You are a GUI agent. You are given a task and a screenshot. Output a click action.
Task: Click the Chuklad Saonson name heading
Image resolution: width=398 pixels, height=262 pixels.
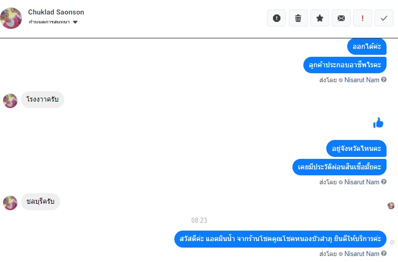(x=56, y=12)
